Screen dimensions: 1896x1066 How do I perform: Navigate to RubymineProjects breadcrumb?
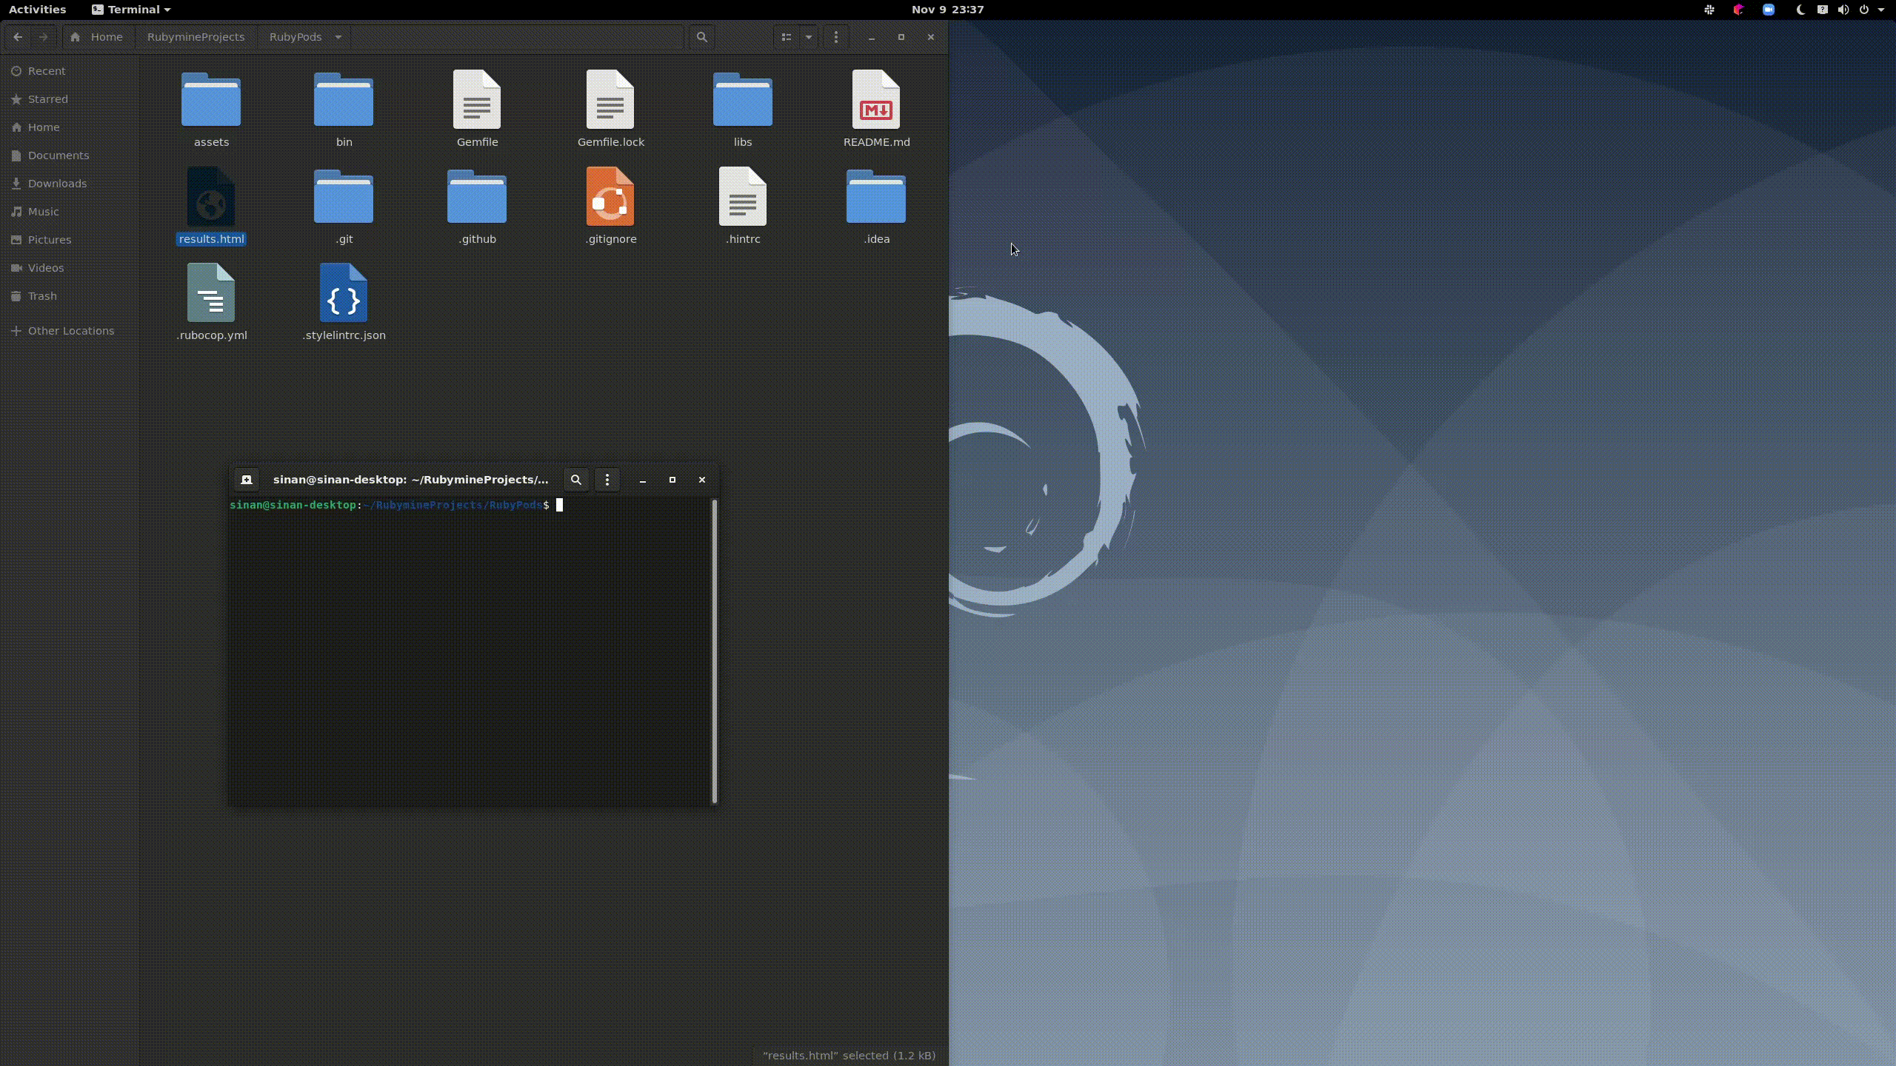coord(196,37)
